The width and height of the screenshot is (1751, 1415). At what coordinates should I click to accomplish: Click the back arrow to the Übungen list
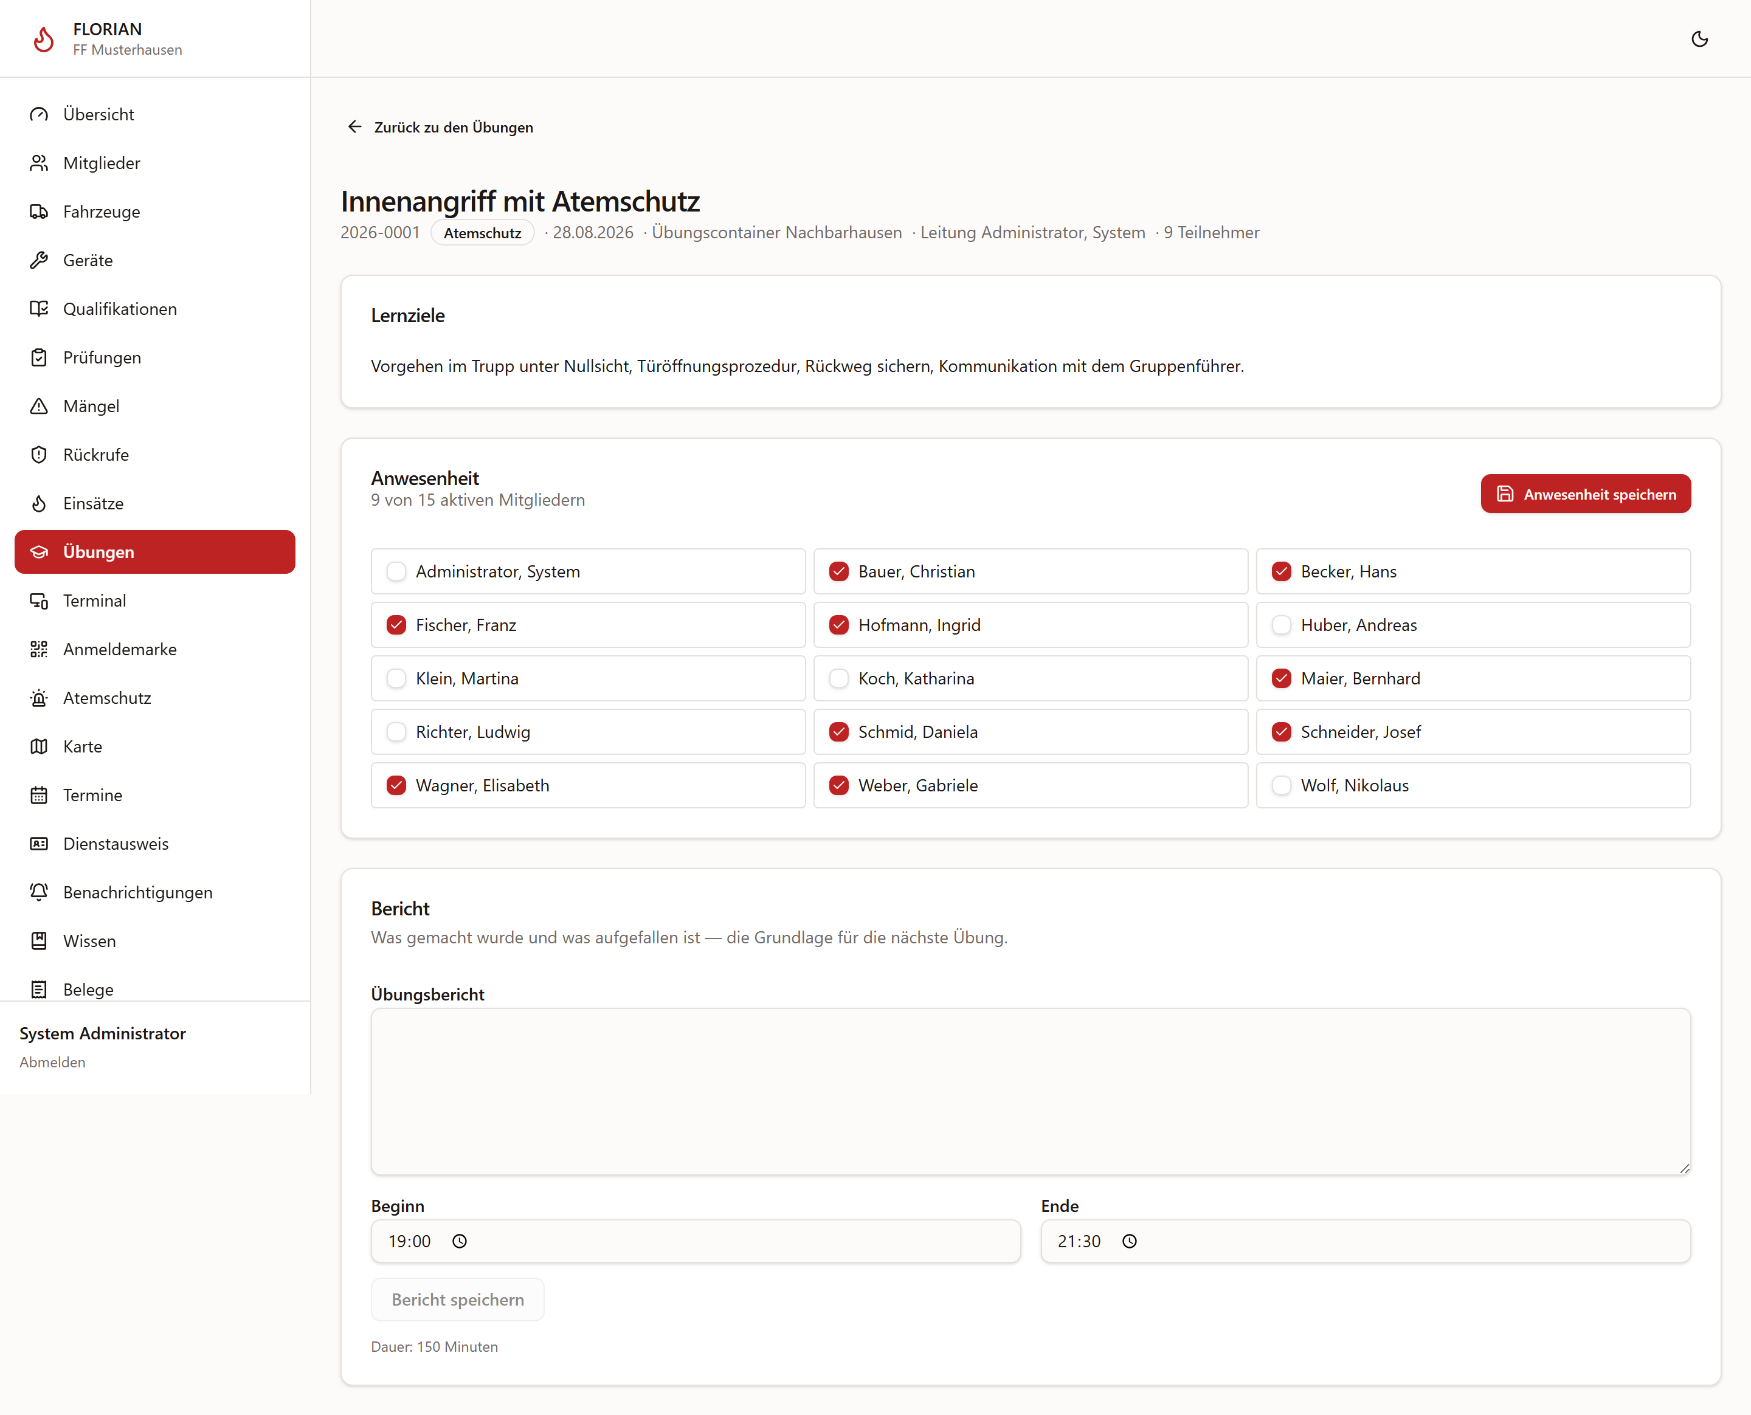pos(354,126)
